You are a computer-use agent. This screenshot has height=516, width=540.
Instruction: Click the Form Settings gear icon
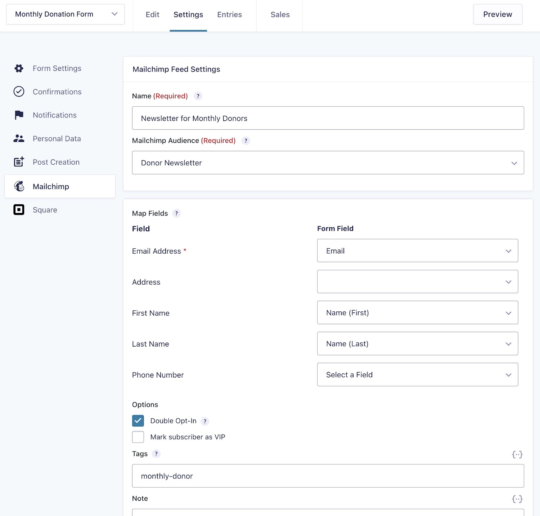click(19, 68)
